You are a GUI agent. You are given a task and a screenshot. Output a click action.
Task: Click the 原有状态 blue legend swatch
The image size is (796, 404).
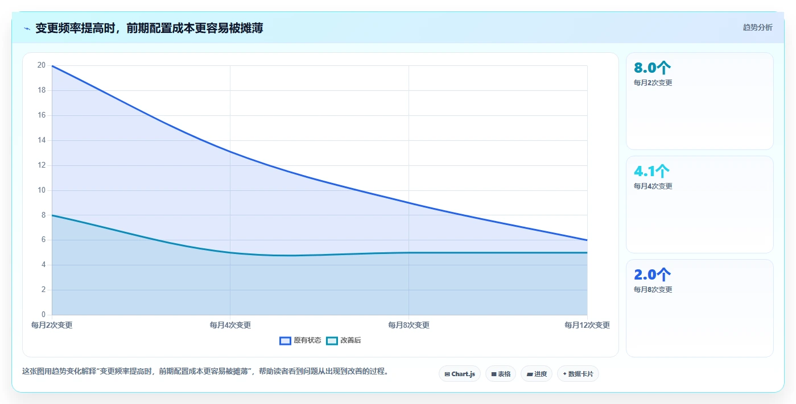pyautogui.click(x=285, y=340)
